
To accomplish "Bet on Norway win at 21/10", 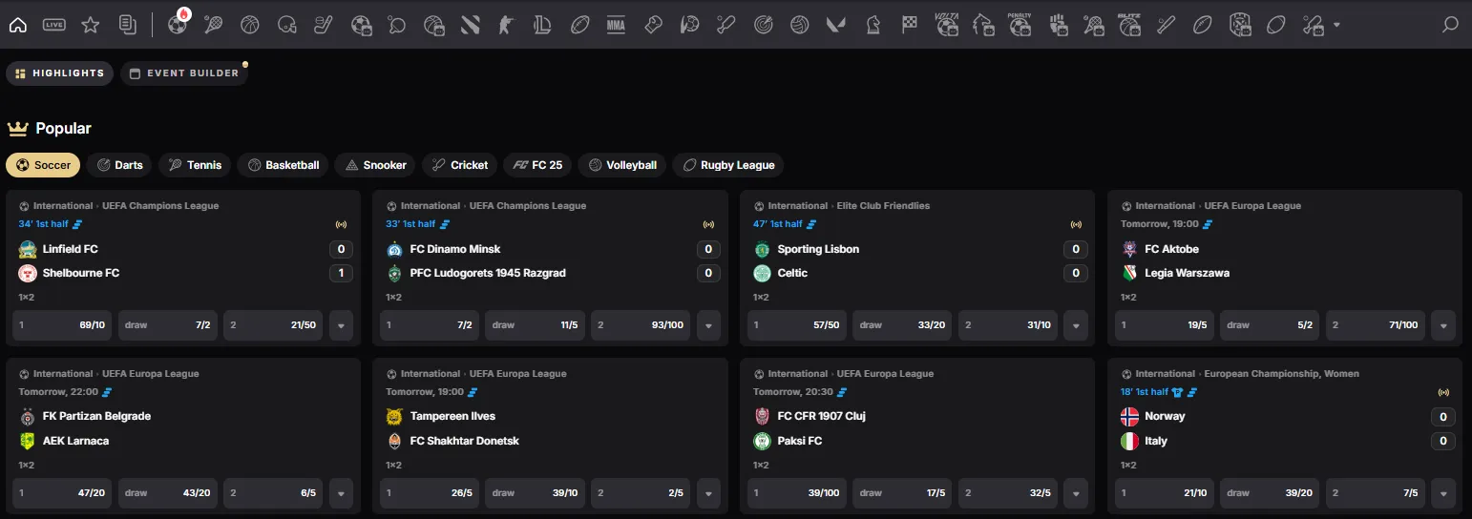I will click(x=1167, y=493).
